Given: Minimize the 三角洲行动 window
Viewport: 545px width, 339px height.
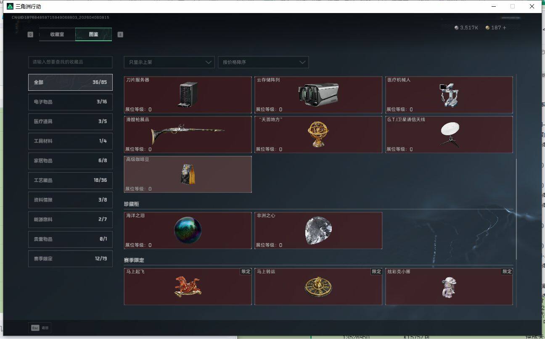Looking at the screenshot, I should pyautogui.click(x=493, y=6).
